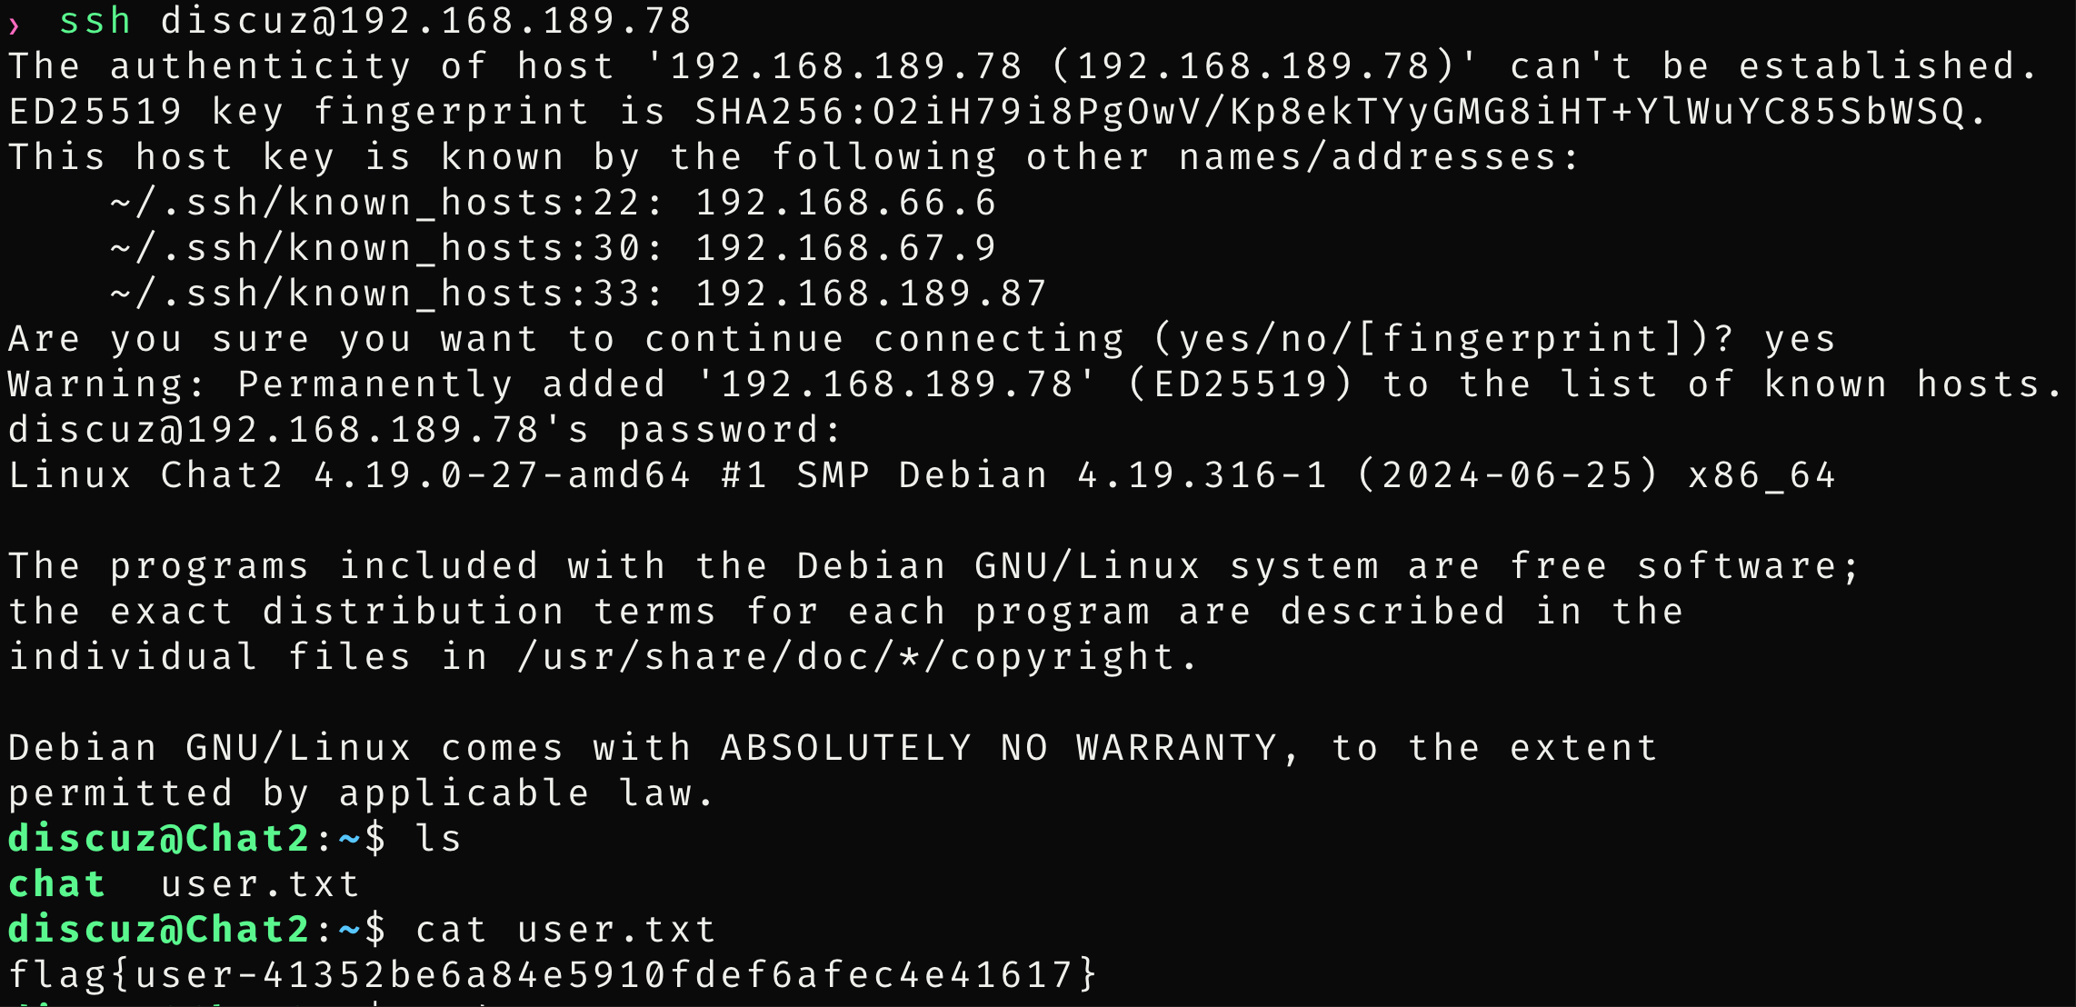Click the flag{user-...} output string
Screen dimensions: 2076x1007
553,975
